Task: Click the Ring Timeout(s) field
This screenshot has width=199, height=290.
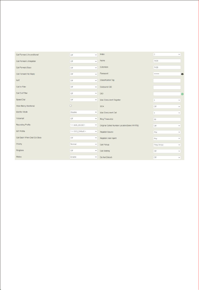Action: point(167,119)
